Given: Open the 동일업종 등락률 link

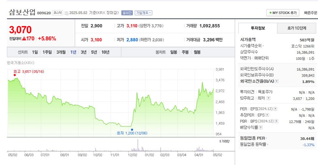Looking at the screenshot, I should (x=254, y=144).
